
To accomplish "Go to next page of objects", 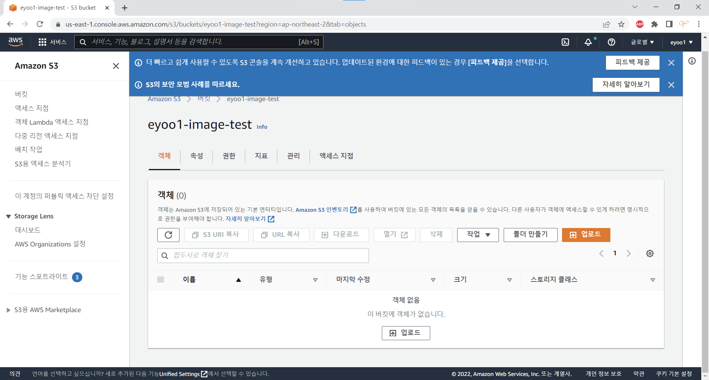I will (x=628, y=253).
